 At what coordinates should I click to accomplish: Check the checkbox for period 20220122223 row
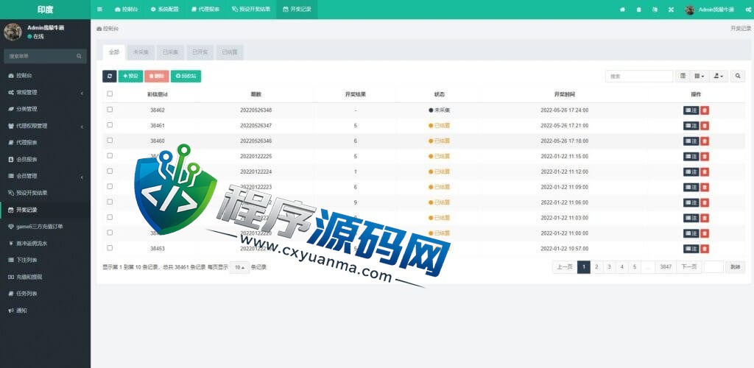(110, 186)
